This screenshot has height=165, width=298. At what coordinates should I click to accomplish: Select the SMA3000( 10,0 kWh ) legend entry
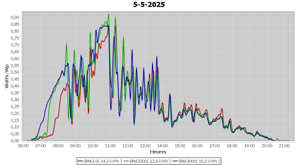[196, 161]
